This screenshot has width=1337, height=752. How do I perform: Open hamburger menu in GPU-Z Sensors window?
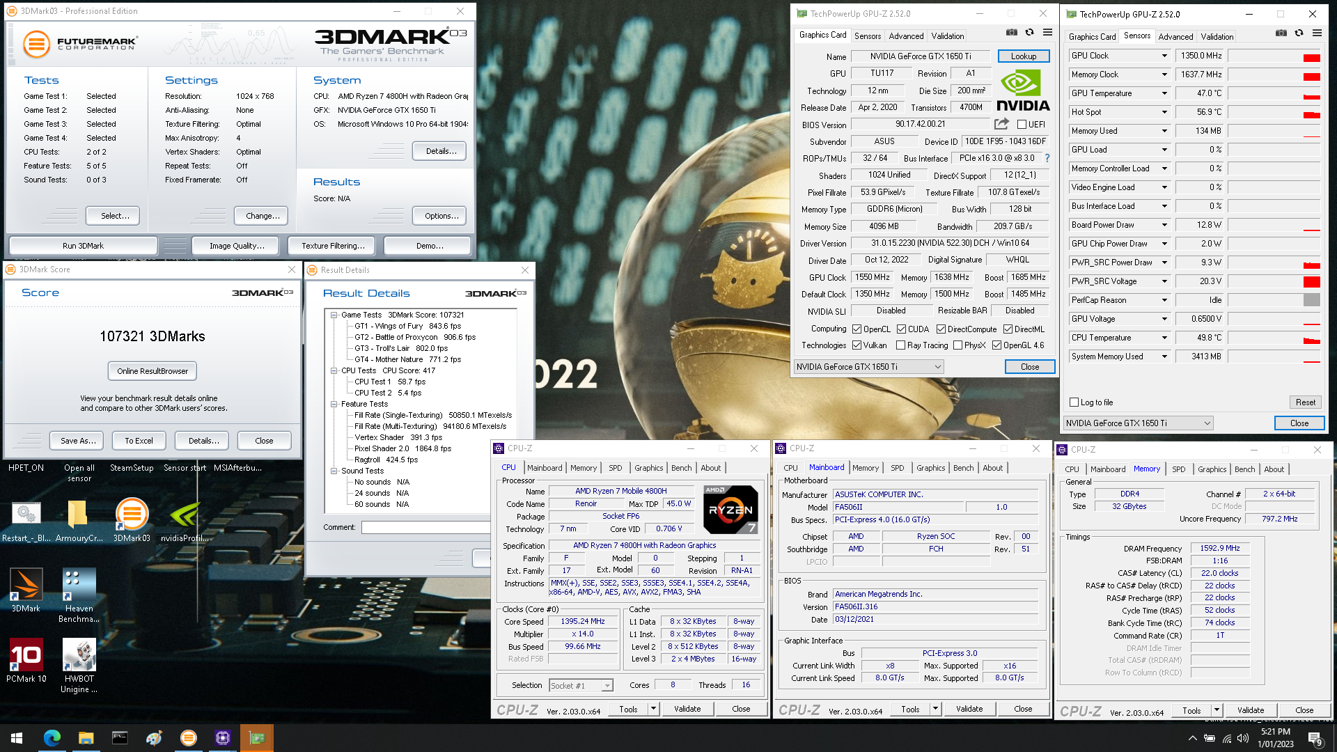[1317, 33]
